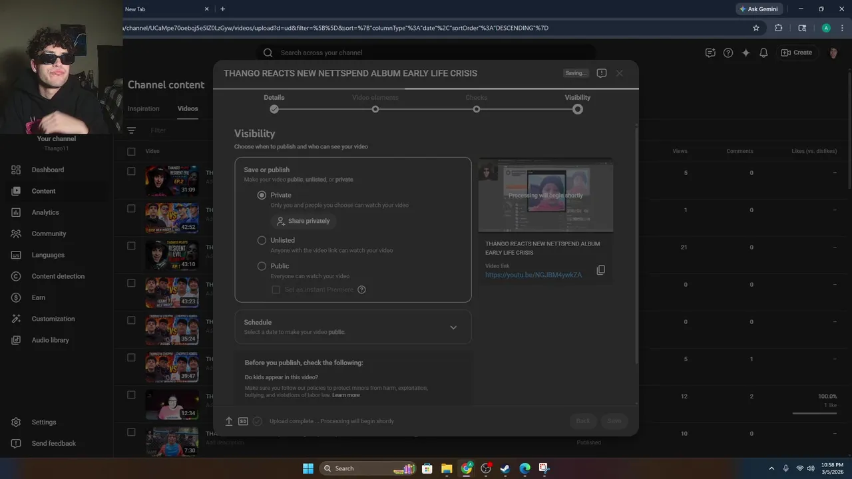
Task: Tick the select-all checkbox in Video header
Action: (x=131, y=151)
